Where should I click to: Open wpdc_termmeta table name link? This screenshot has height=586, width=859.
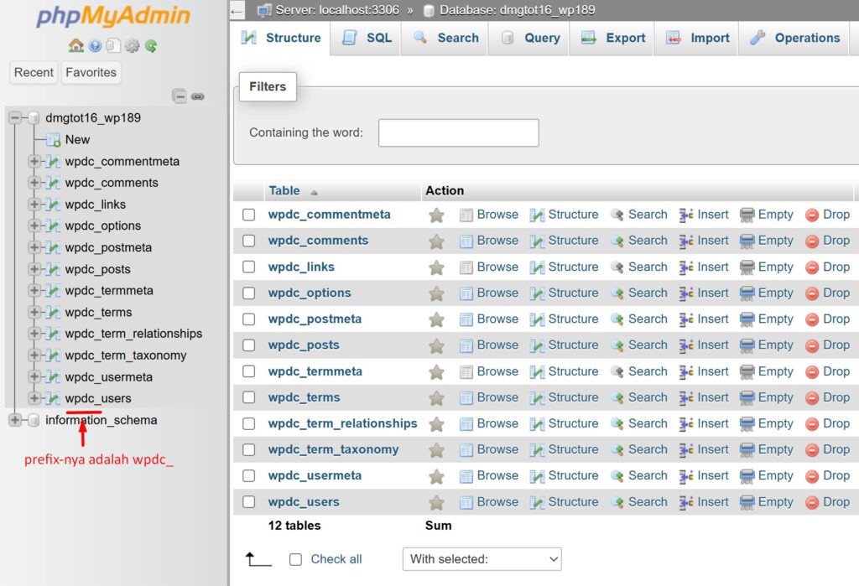click(x=315, y=371)
